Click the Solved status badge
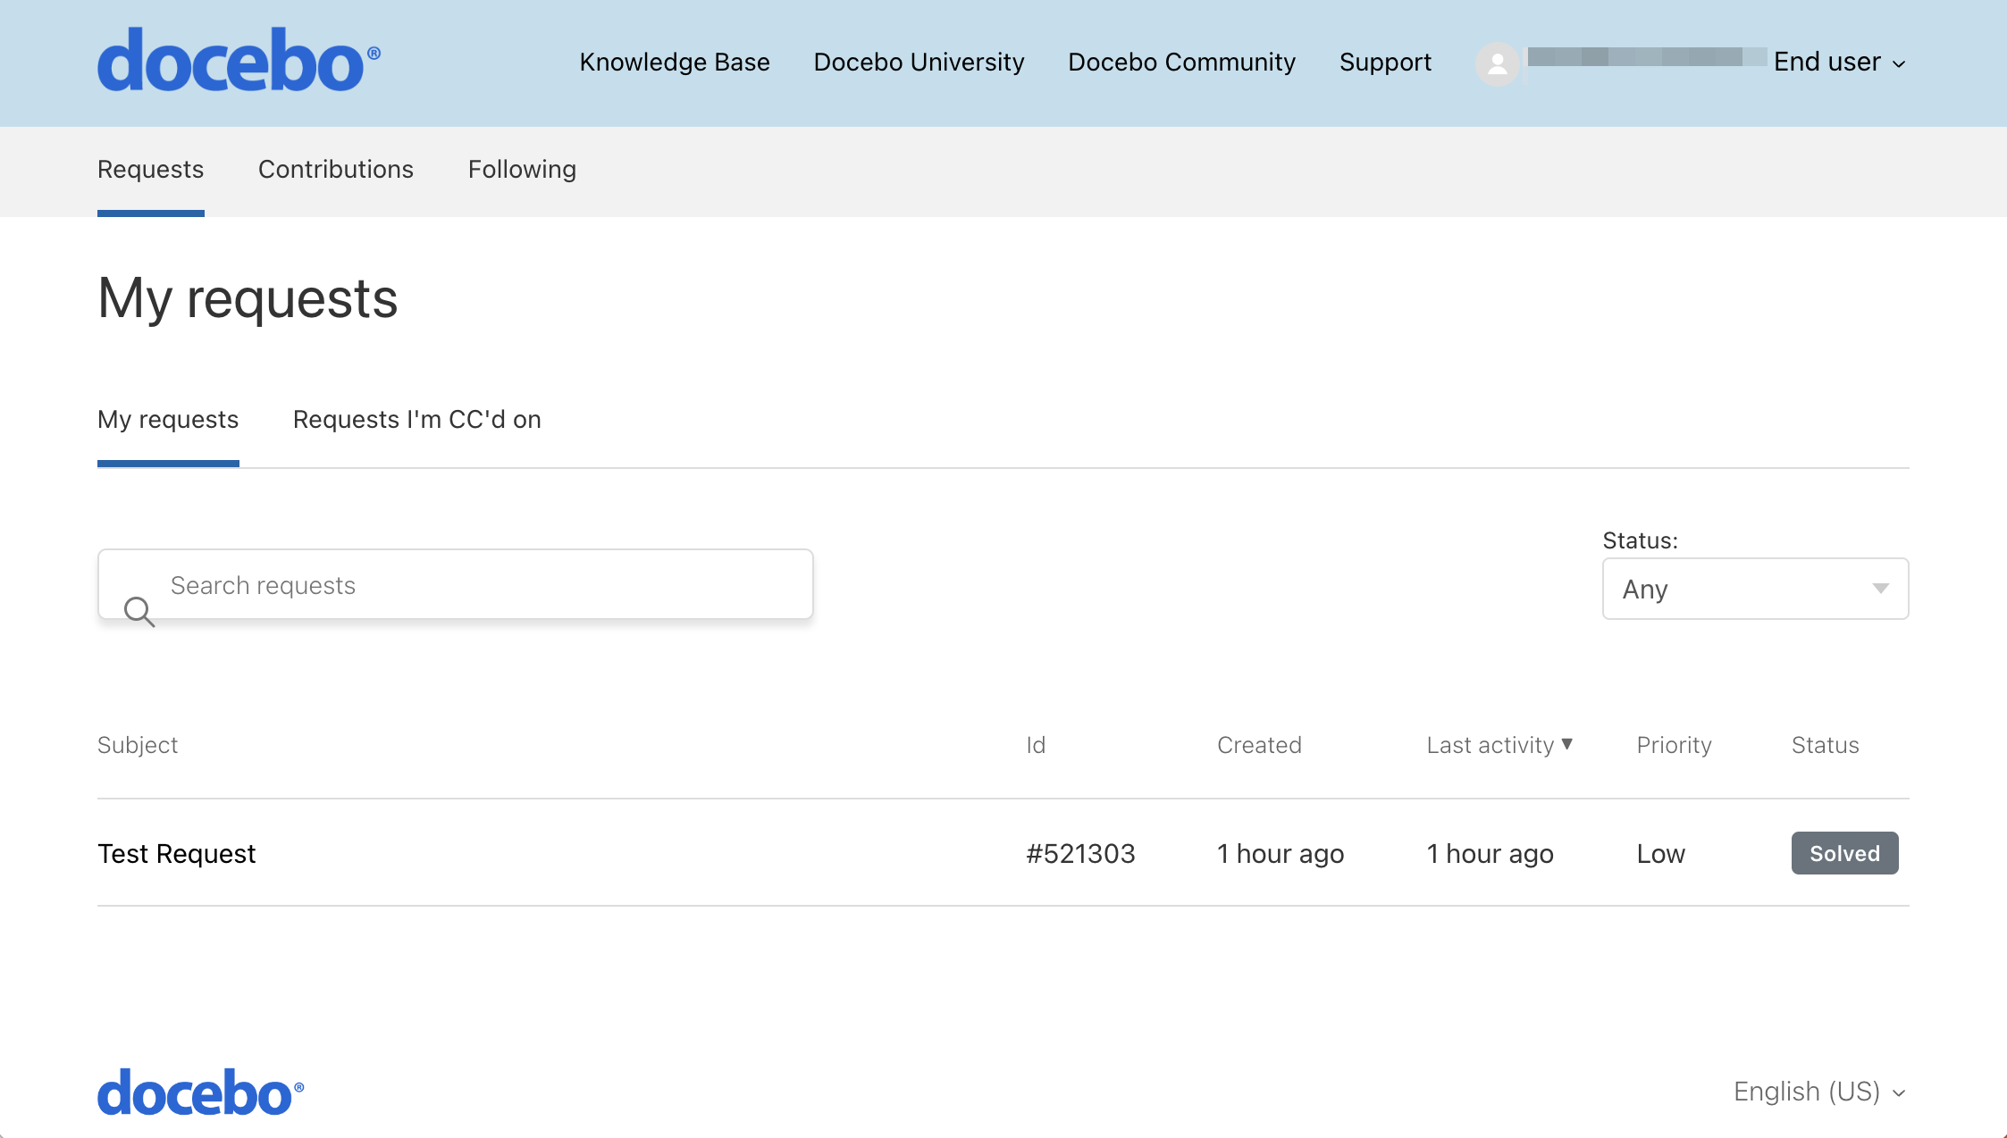The width and height of the screenshot is (2007, 1138). pos(1844,853)
